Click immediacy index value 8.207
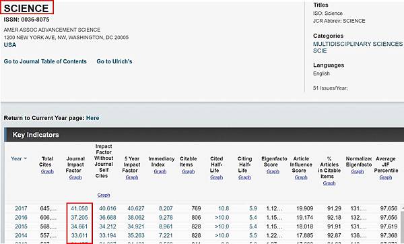The image size is (404, 244). point(166,208)
